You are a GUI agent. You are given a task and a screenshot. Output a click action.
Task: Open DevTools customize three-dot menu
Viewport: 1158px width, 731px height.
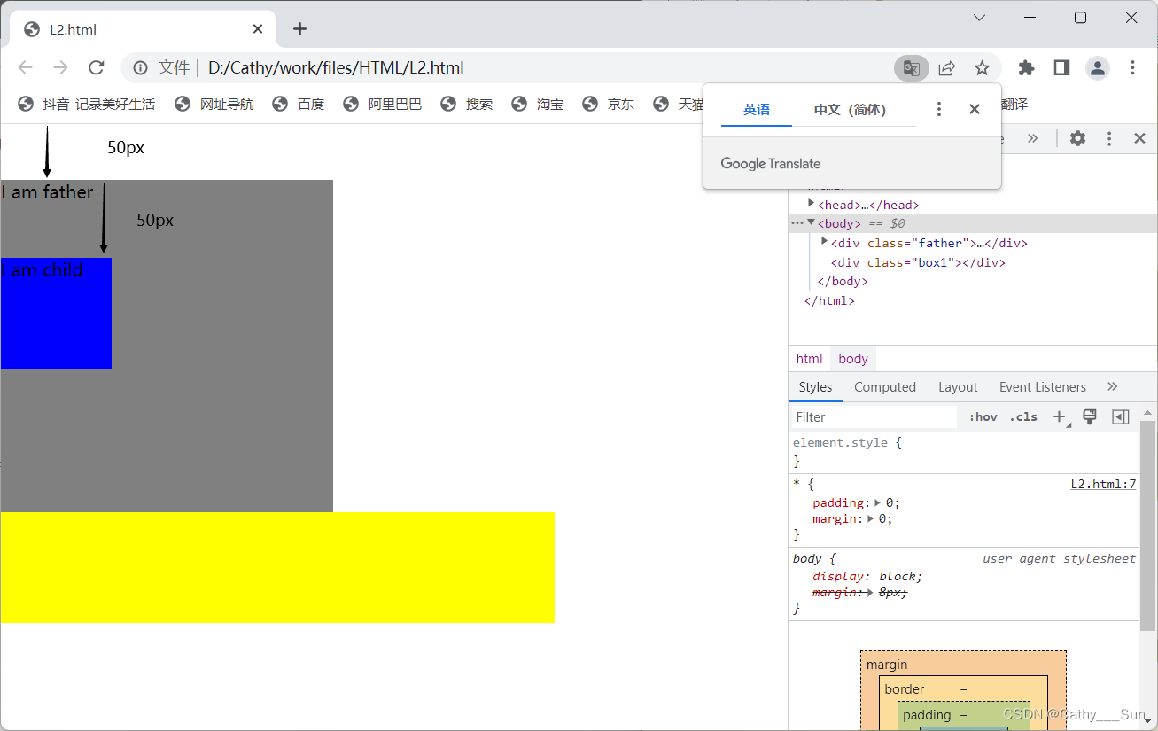point(1108,138)
